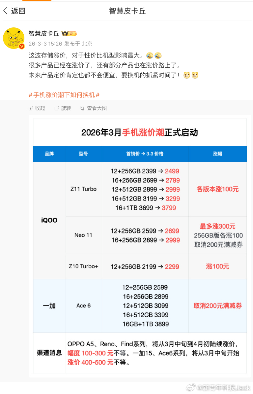Click the 型号 column header
The height and width of the screenshot is (394, 253).
coord(83,154)
